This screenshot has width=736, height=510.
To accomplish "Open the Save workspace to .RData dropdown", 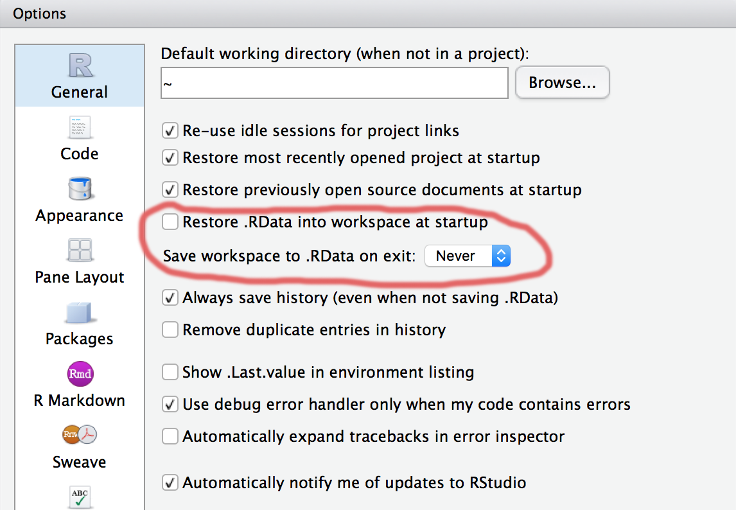I will [x=468, y=256].
